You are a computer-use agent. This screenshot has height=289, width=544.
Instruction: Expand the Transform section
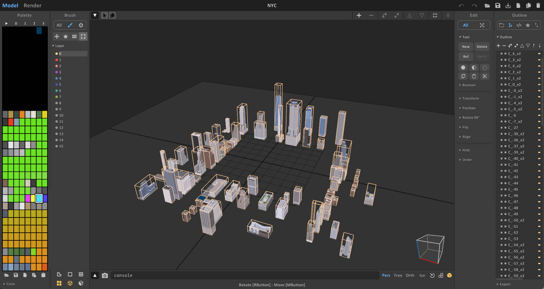coord(470,98)
